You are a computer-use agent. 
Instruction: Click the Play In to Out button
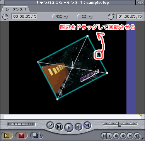point(59,127)
